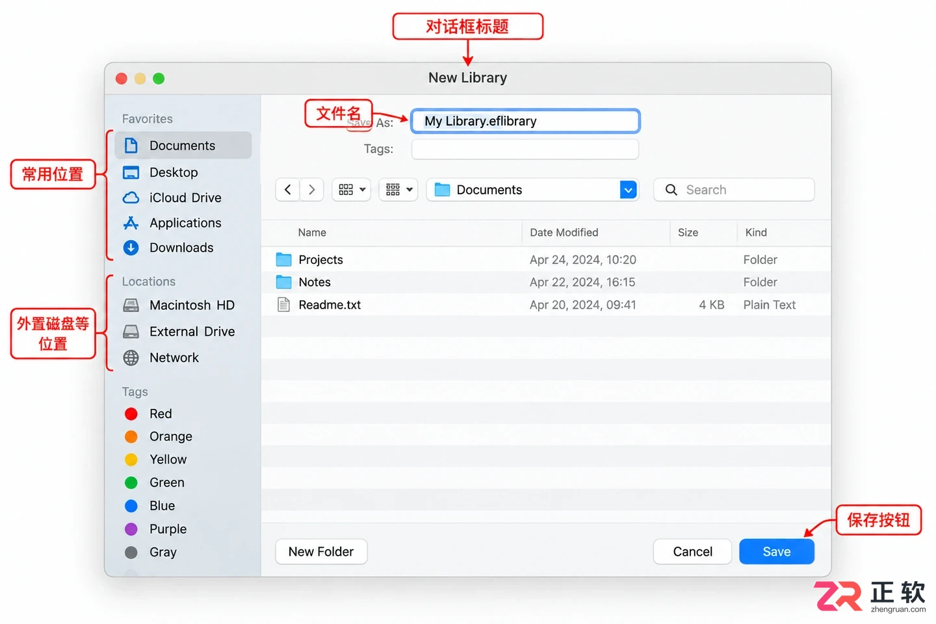Expand the grouping options dropdown

tap(398, 190)
